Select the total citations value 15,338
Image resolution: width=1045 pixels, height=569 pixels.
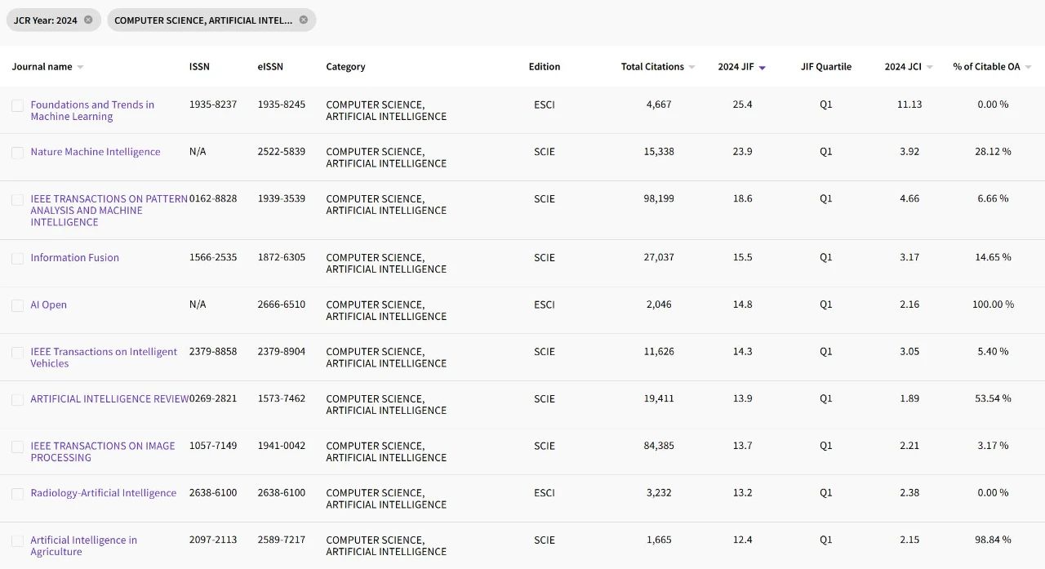[659, 152]
